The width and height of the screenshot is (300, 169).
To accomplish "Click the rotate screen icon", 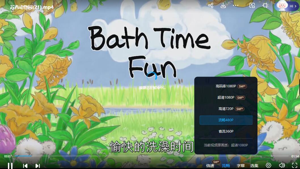I will point(265,6).
